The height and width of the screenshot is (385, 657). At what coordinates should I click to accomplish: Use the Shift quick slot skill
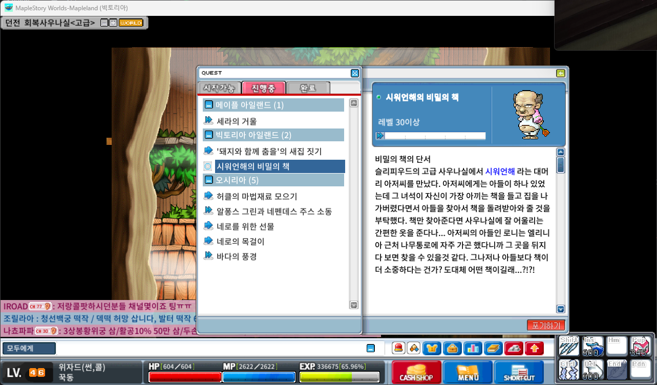[x=569, y=346]
